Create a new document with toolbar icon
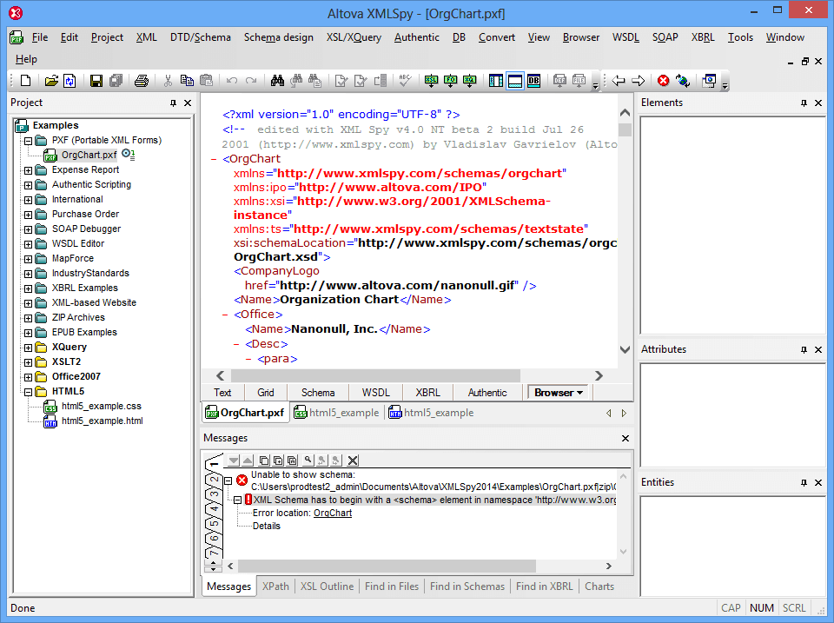Viewport: 834px width, 623px height. [x=25, y=81]
